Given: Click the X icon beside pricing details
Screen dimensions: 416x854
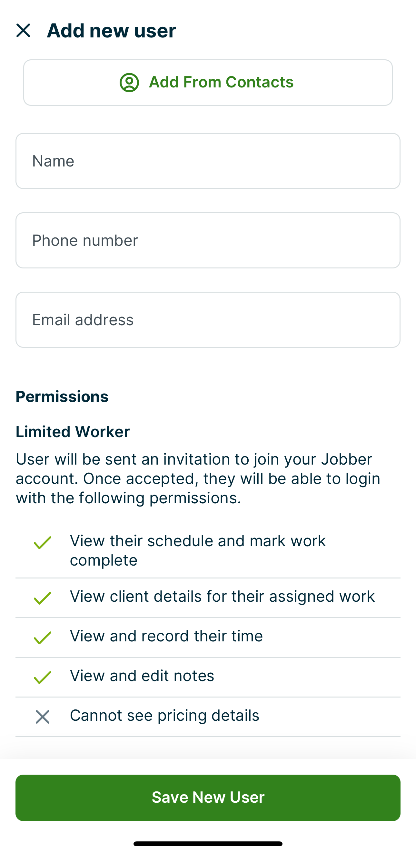Looking at the screenshot, I should 43,717.
